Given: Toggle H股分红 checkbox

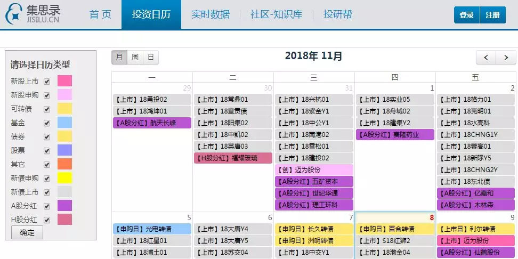Looking at the screenshot, I should (x=47, y=220).
